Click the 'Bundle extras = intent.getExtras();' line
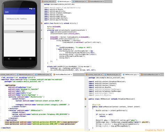The image size is (165, 132). coord(112,110)
